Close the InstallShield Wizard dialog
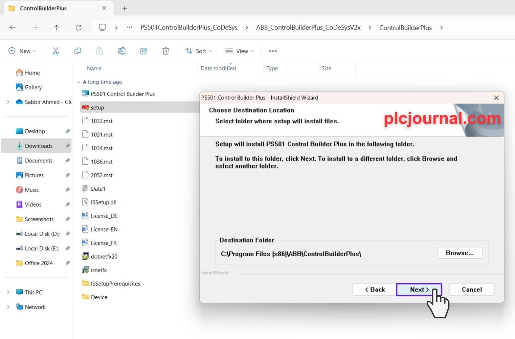This screenshot has height=339, width=515. 496,98
